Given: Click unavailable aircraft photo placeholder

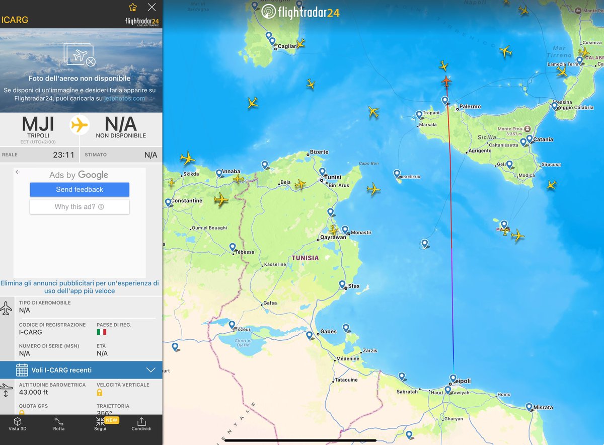Looking at the screenshot, I should click(x=80, y=54).
